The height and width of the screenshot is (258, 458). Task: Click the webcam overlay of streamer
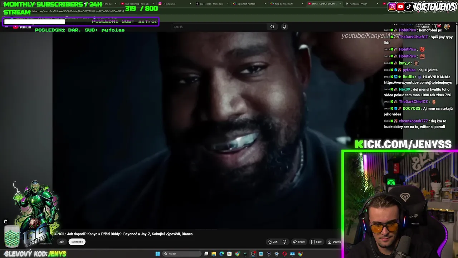(400, 204)
